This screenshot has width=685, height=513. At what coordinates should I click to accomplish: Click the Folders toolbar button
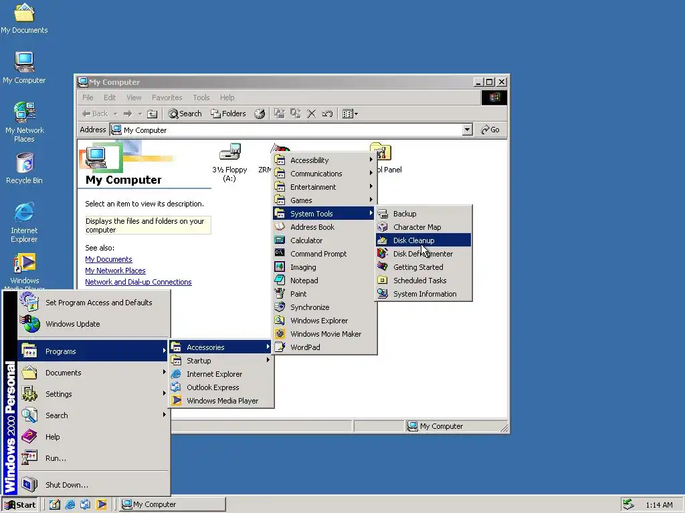click(229, 114)
